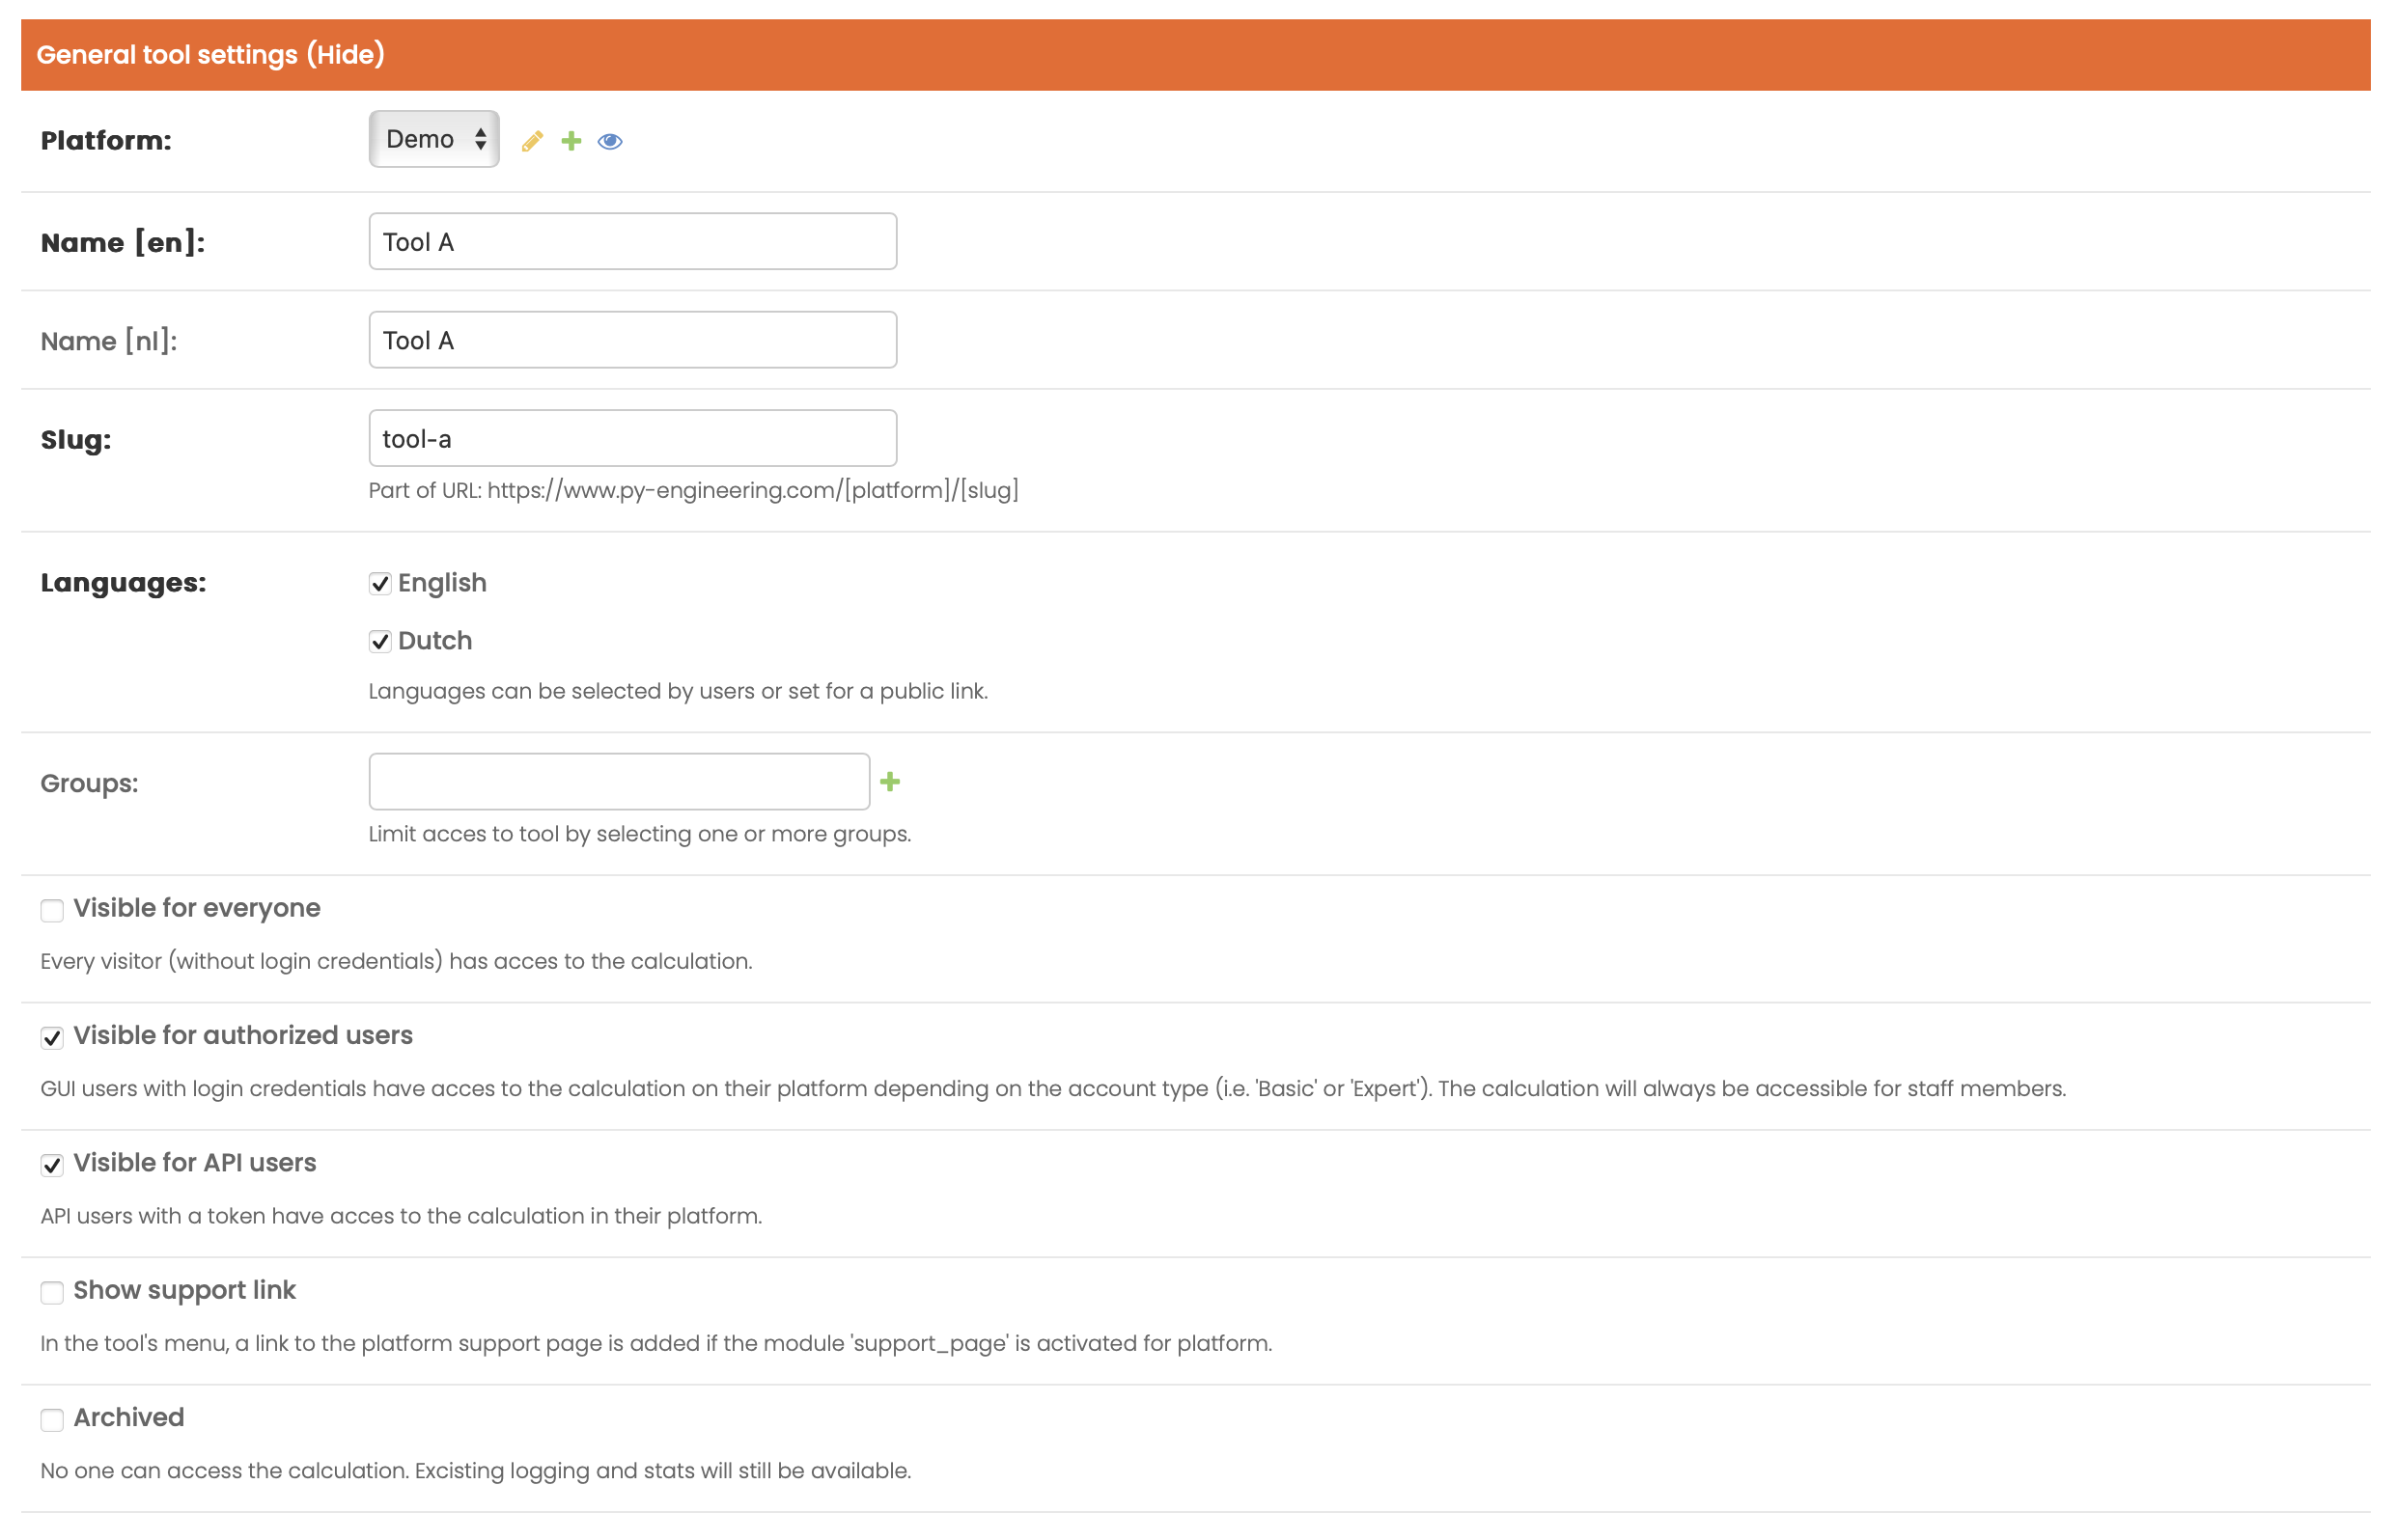2396x1540 pixels.
Task: Click the 'Visible for everyone' label text
Action: tap(197, 908)
